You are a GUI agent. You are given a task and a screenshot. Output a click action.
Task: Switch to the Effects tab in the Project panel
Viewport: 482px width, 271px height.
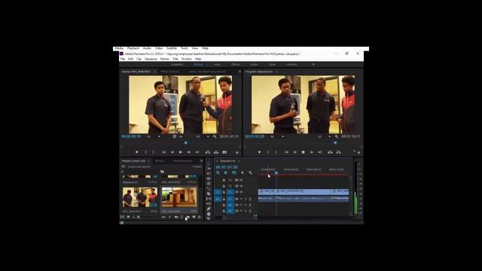click(160, 160)
